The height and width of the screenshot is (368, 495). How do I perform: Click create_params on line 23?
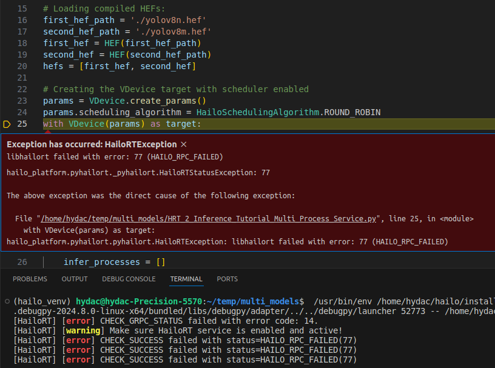pos(160,101)
